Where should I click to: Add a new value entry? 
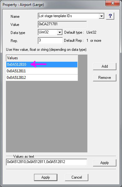(x=105, y=66)
